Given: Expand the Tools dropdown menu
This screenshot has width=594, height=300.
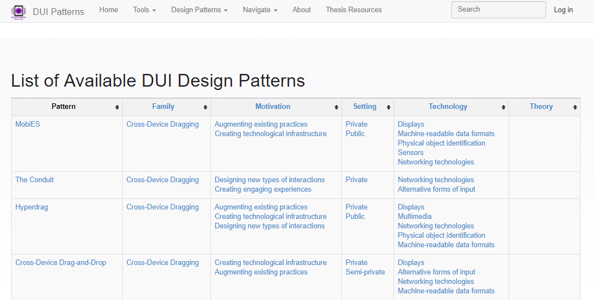Looking at the screenshot, I should (144, 10).
